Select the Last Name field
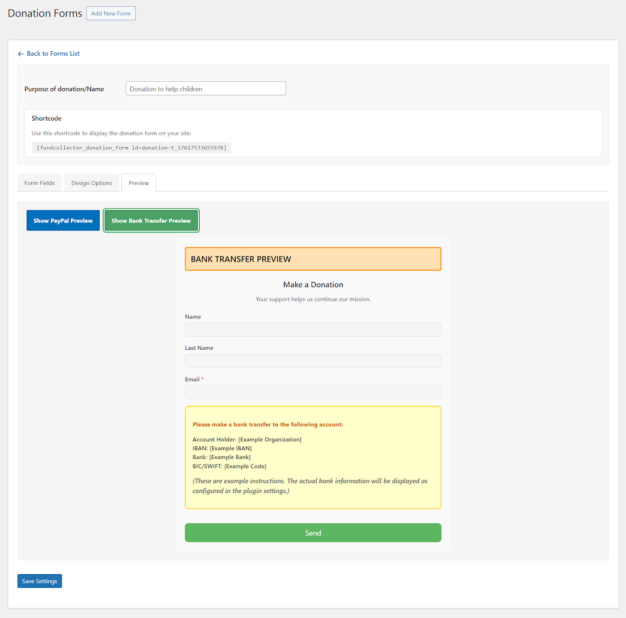Image resolution: width=626 pixels, height=618 pixels. (x=312, y=360)
